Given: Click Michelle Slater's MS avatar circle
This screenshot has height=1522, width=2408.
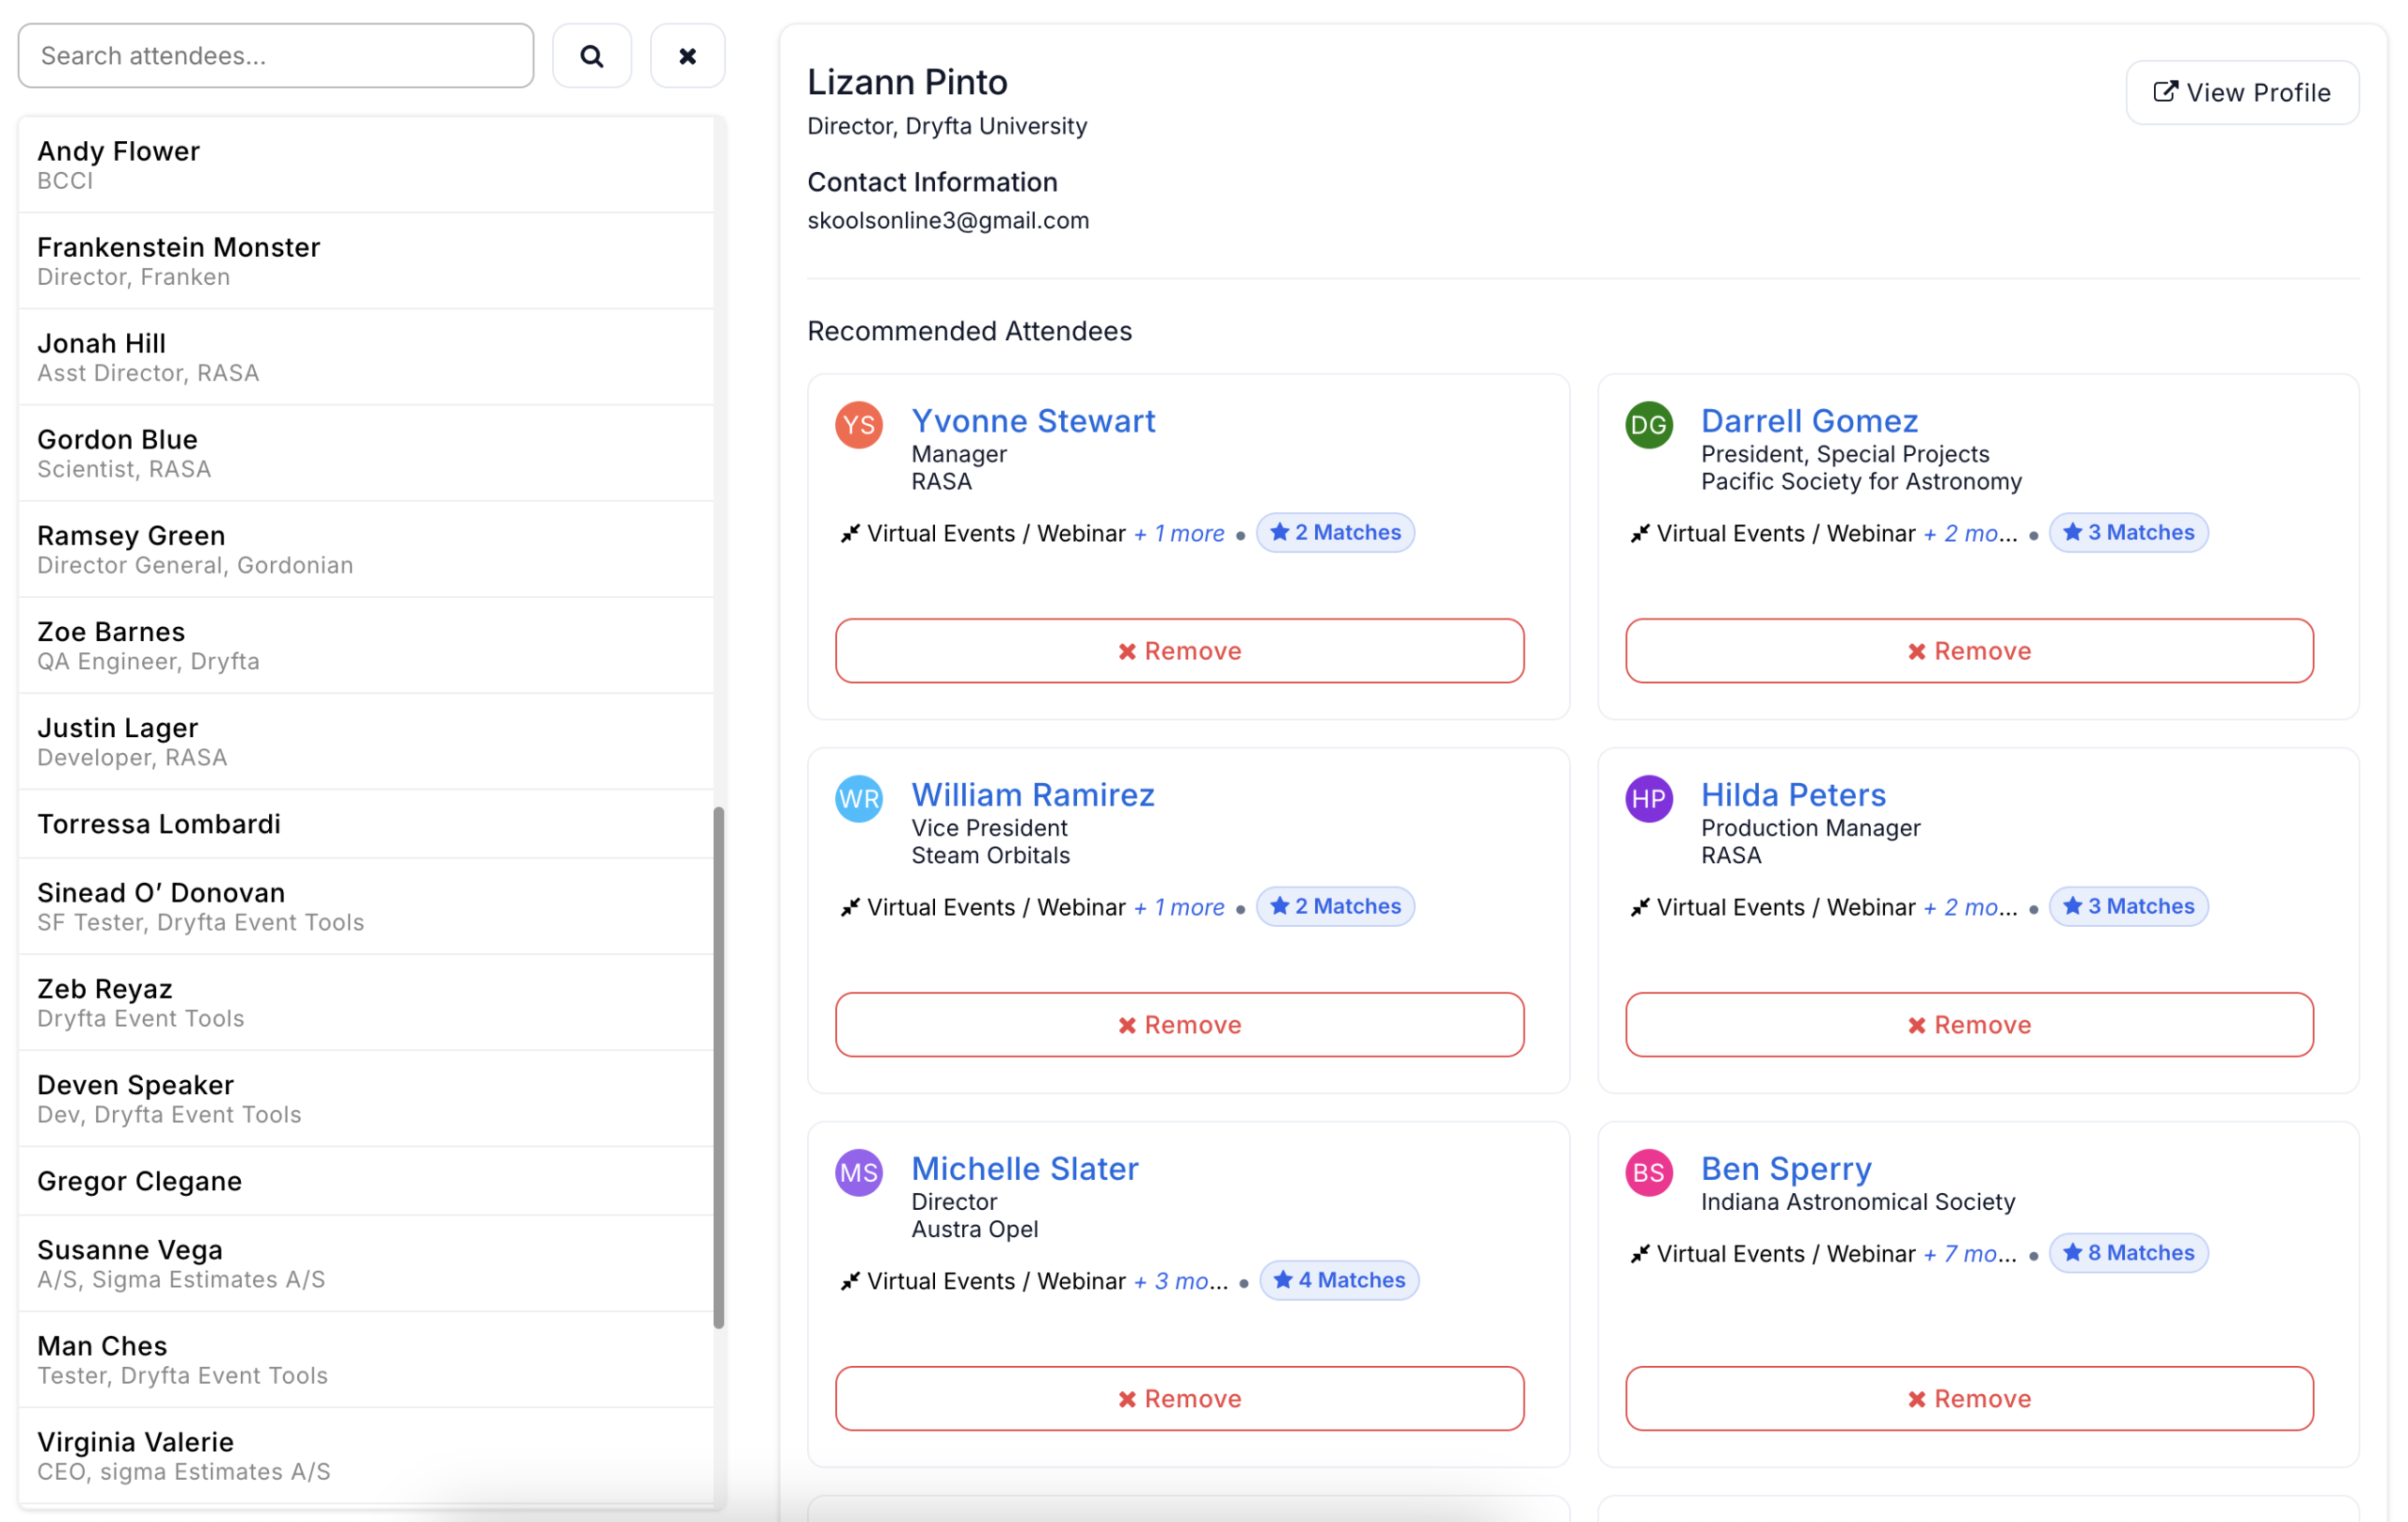Looking at the screenshot, I should [x=858, y=1172].
